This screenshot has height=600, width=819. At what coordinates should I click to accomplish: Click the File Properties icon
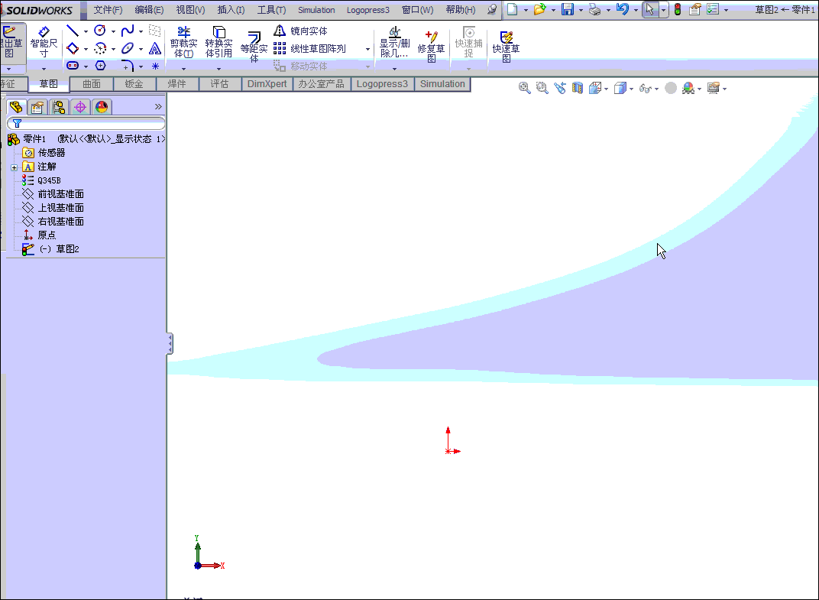pos(694,9)
